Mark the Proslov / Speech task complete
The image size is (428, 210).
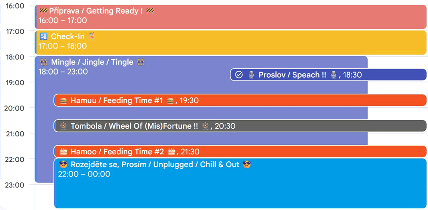pos(239,75)
